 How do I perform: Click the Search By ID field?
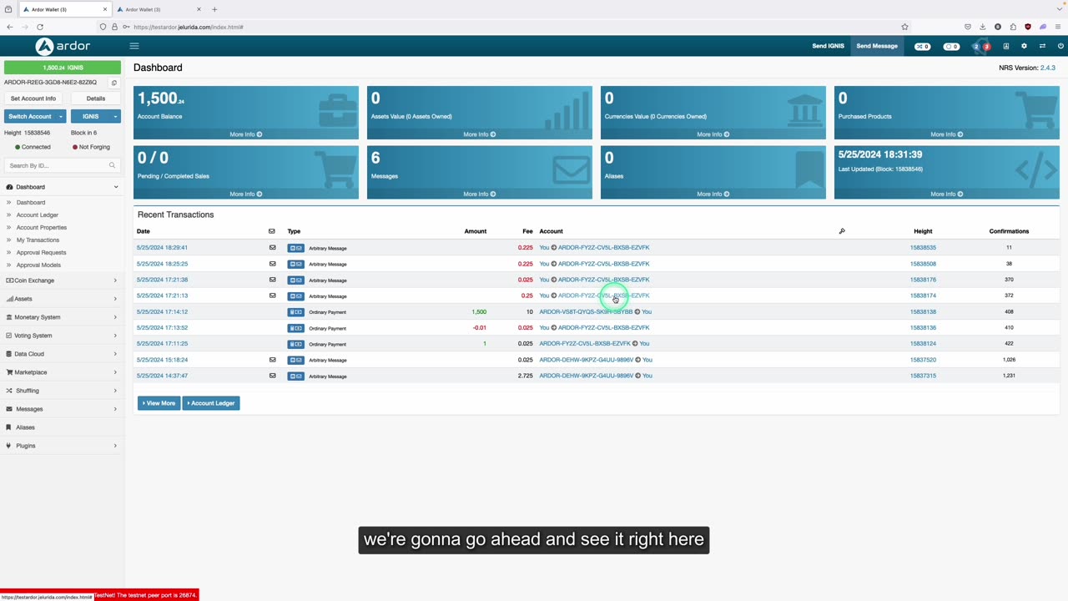62,165
